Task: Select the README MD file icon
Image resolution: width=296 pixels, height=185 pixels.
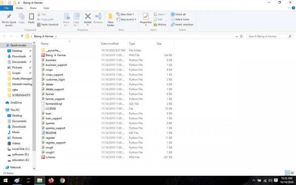Action: 43,133
